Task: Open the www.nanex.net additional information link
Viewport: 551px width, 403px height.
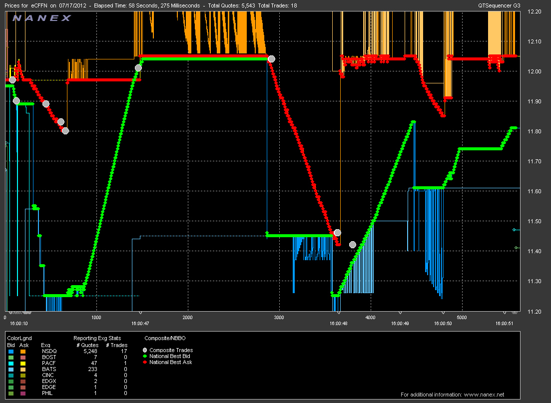Action: 484,395
